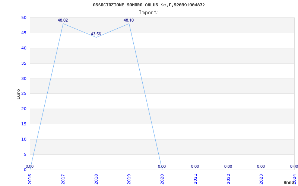Select the 43.56 data value label
The image size is (298, 186).
[96, 34]
